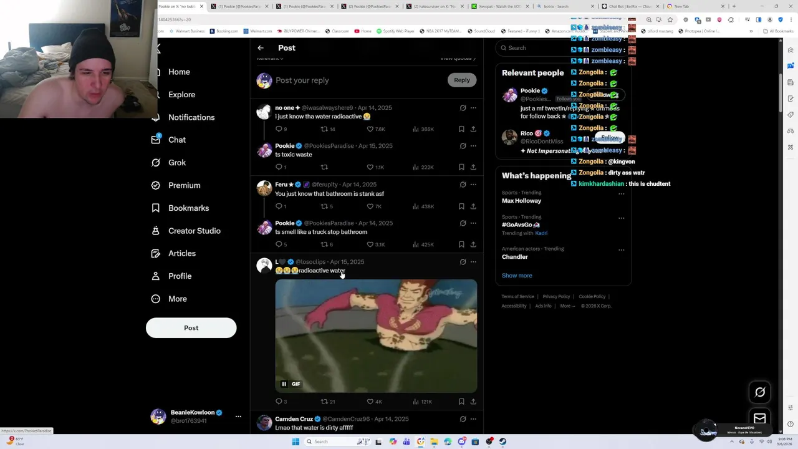
Task: Open Windows Start button in taskbar
Action: point(296,442)
